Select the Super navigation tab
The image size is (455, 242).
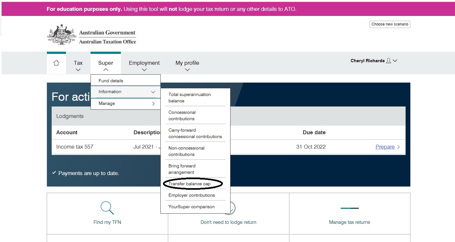click(106, 63)
